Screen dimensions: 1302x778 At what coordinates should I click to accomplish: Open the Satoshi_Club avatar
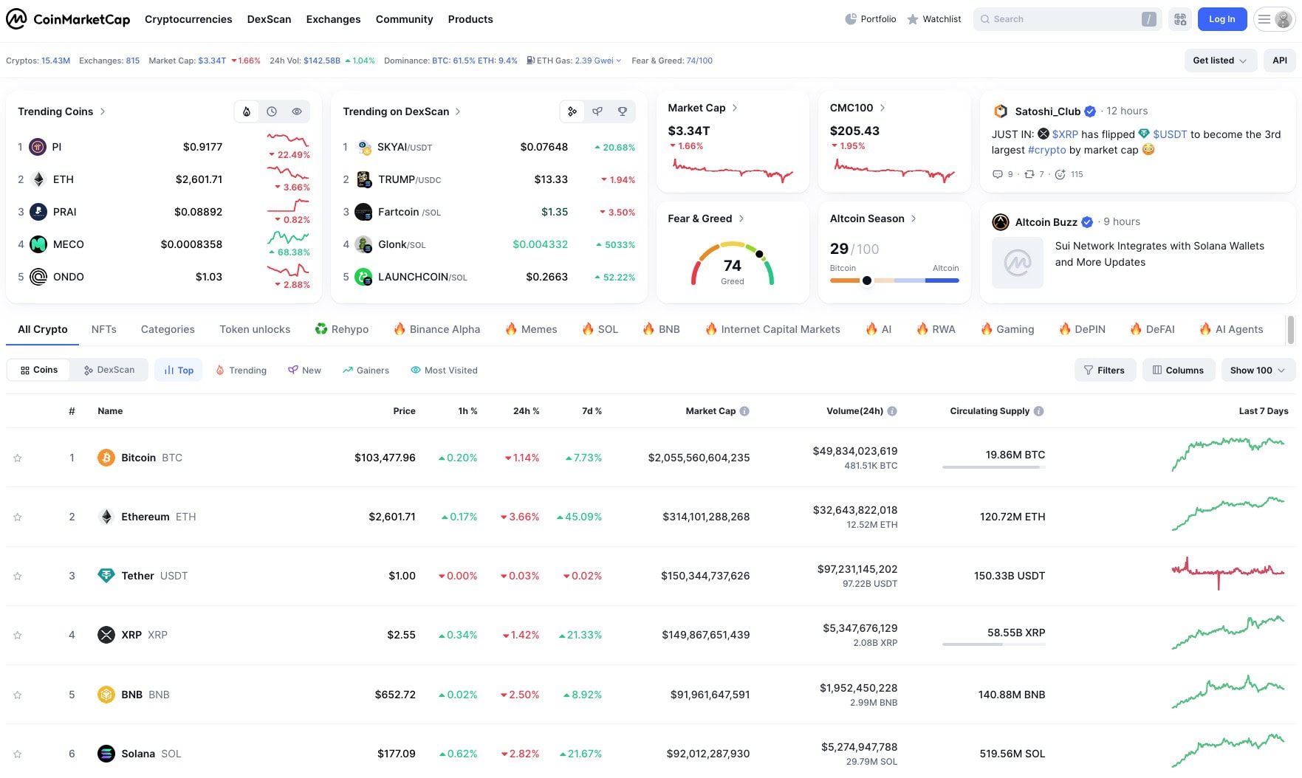point(1001,111)
